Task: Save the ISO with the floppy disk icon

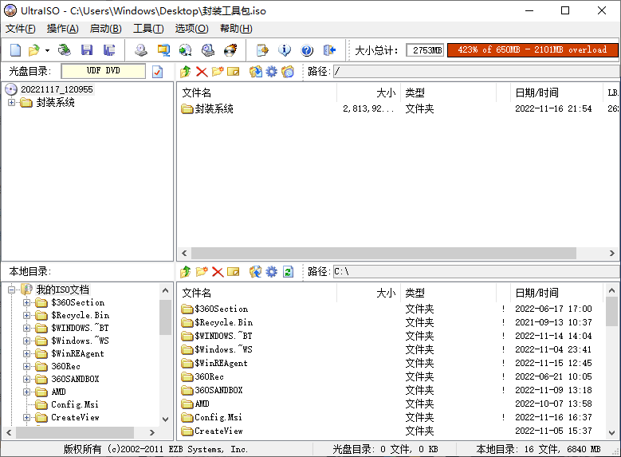Action: 87,50
